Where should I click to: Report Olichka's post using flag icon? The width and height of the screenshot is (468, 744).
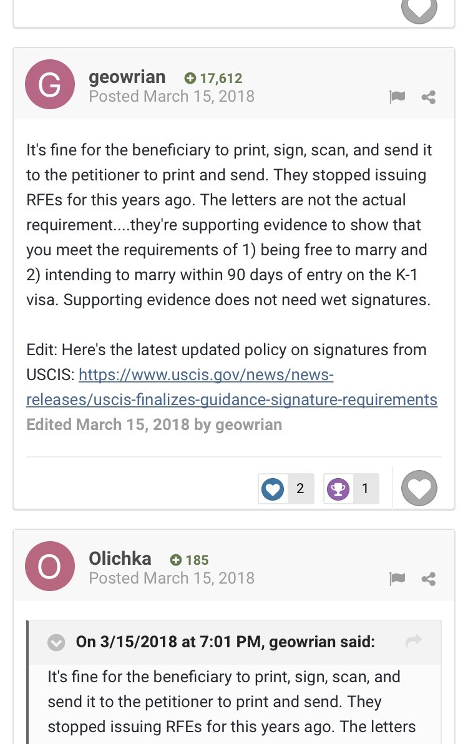(397, 579)
